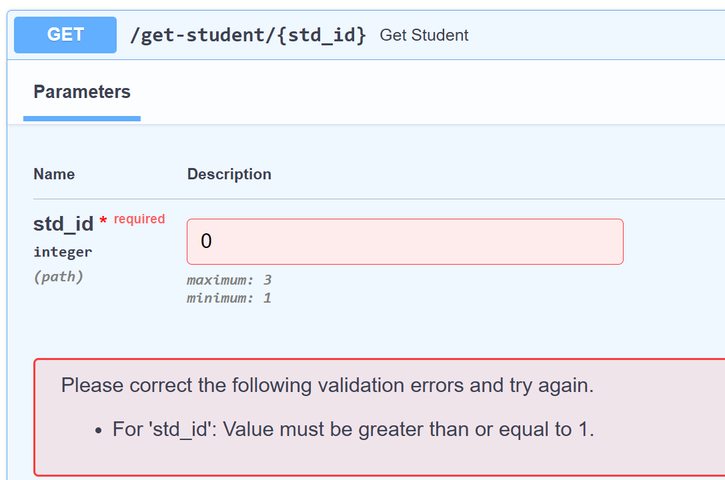Click empty space in Get Student header bar
The height and width of the screenshot is (480, 725).
[x=594, y=35]
